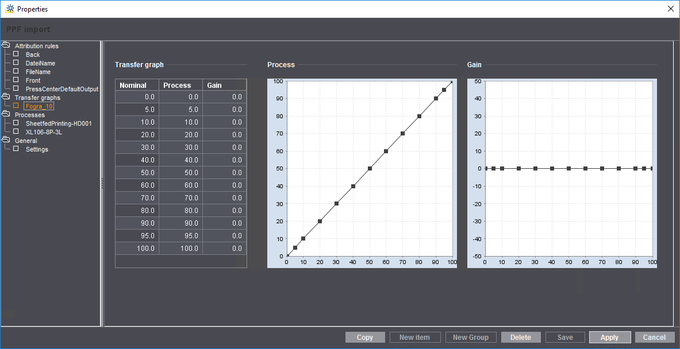Image resolution: width=680 pixels, height=349 pixels.
Task: Click the Process cell of row 10.0
Action: 181,122
